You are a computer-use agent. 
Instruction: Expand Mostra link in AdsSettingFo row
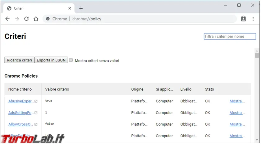(237, 113)
